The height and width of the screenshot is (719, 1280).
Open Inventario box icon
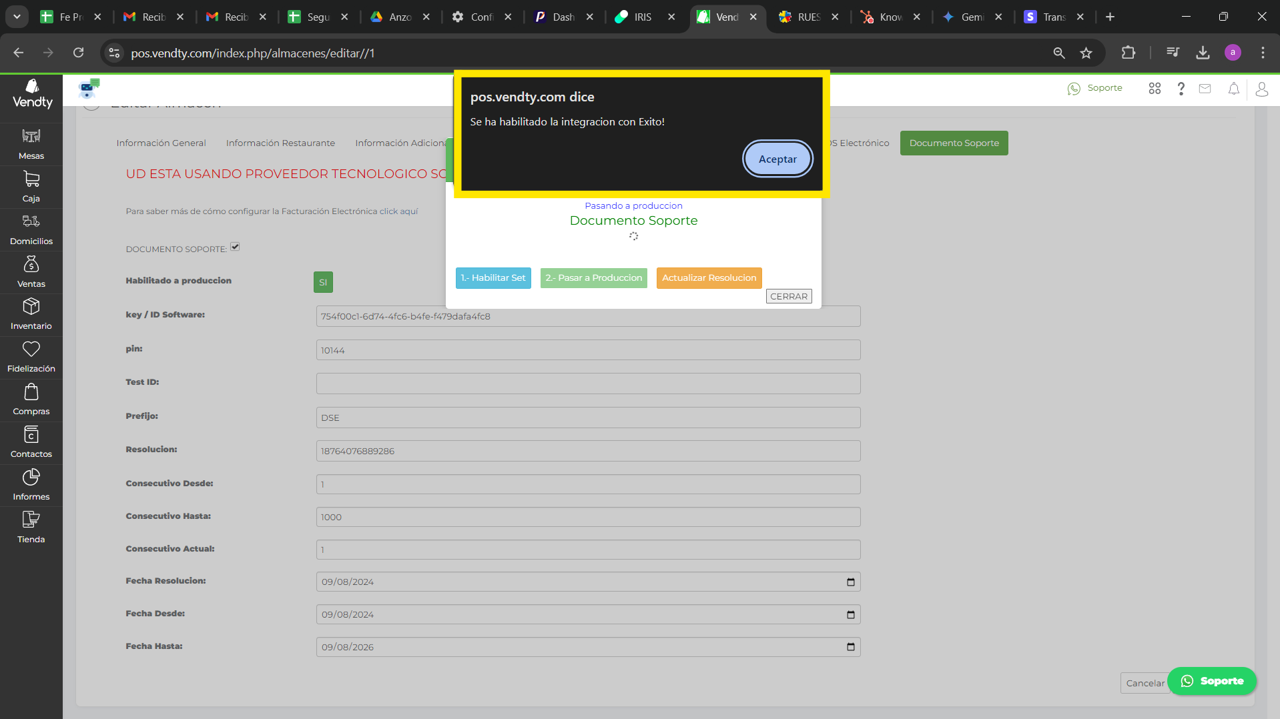[x=31, y=314]
